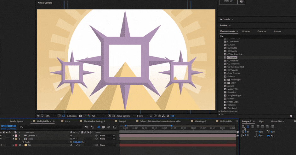Expand the Synthetic Aperture category
The image size is (296, 155).
click(219, 111)
